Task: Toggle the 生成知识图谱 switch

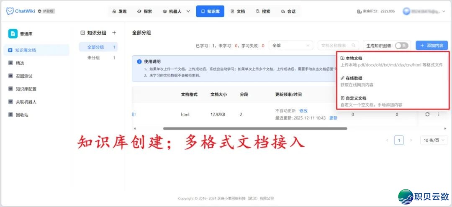Action: click(x=401, y=46)
